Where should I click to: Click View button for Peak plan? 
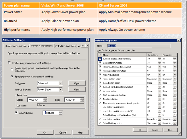coord(77,83)
